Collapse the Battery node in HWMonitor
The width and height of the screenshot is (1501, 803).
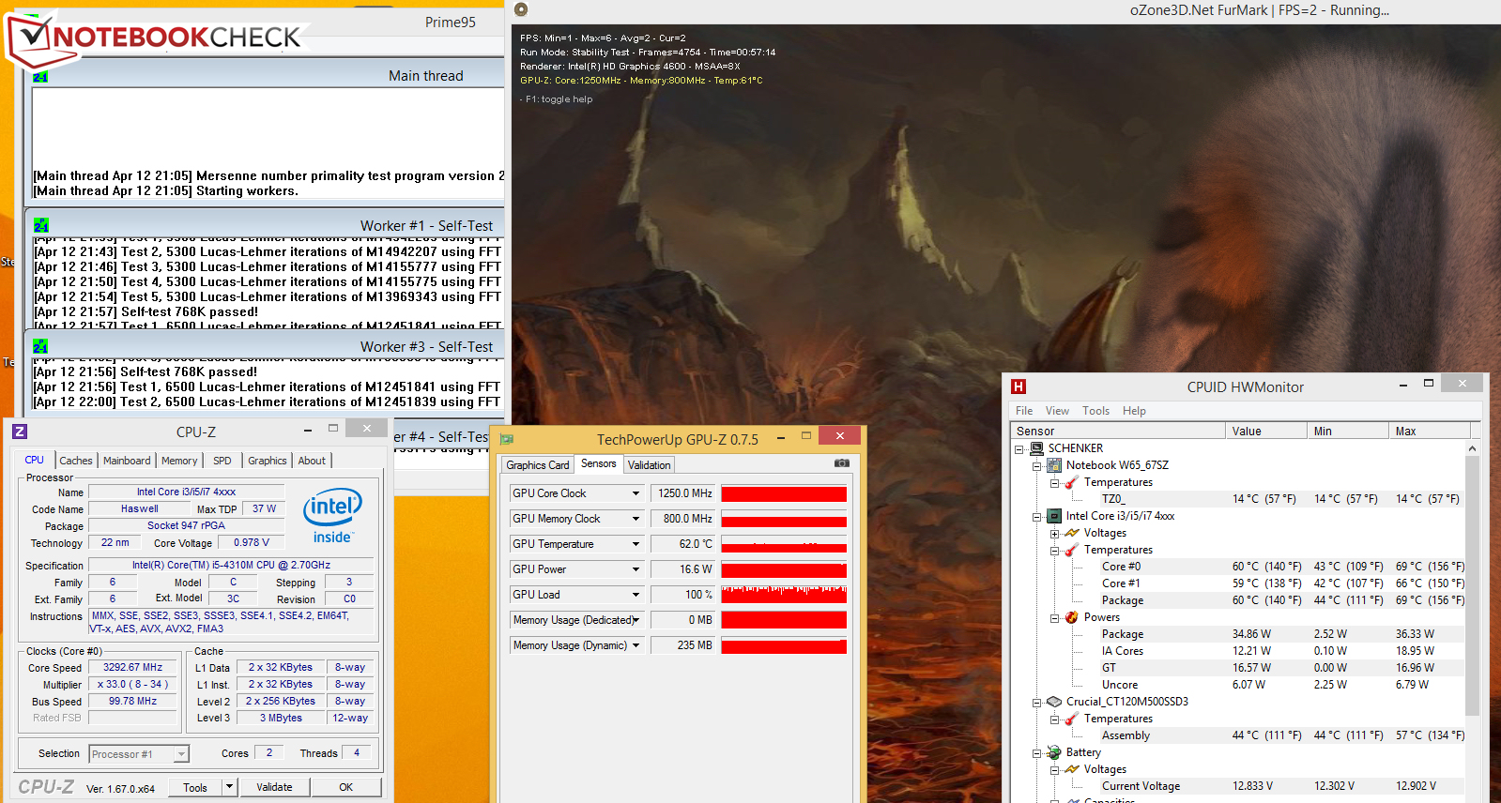point(1036,753)
